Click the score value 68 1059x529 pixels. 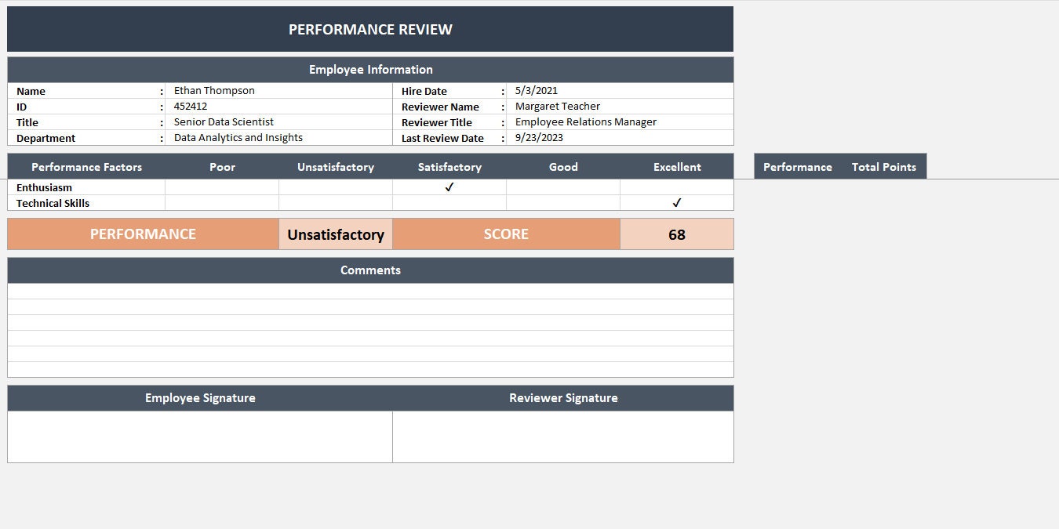pyautogui.click(x=676, y=234)
